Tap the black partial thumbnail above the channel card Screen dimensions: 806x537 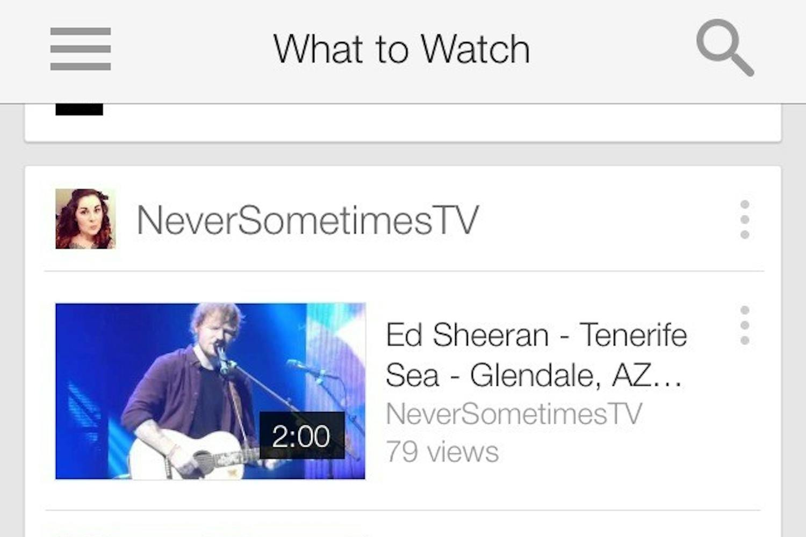pos(79,109)
